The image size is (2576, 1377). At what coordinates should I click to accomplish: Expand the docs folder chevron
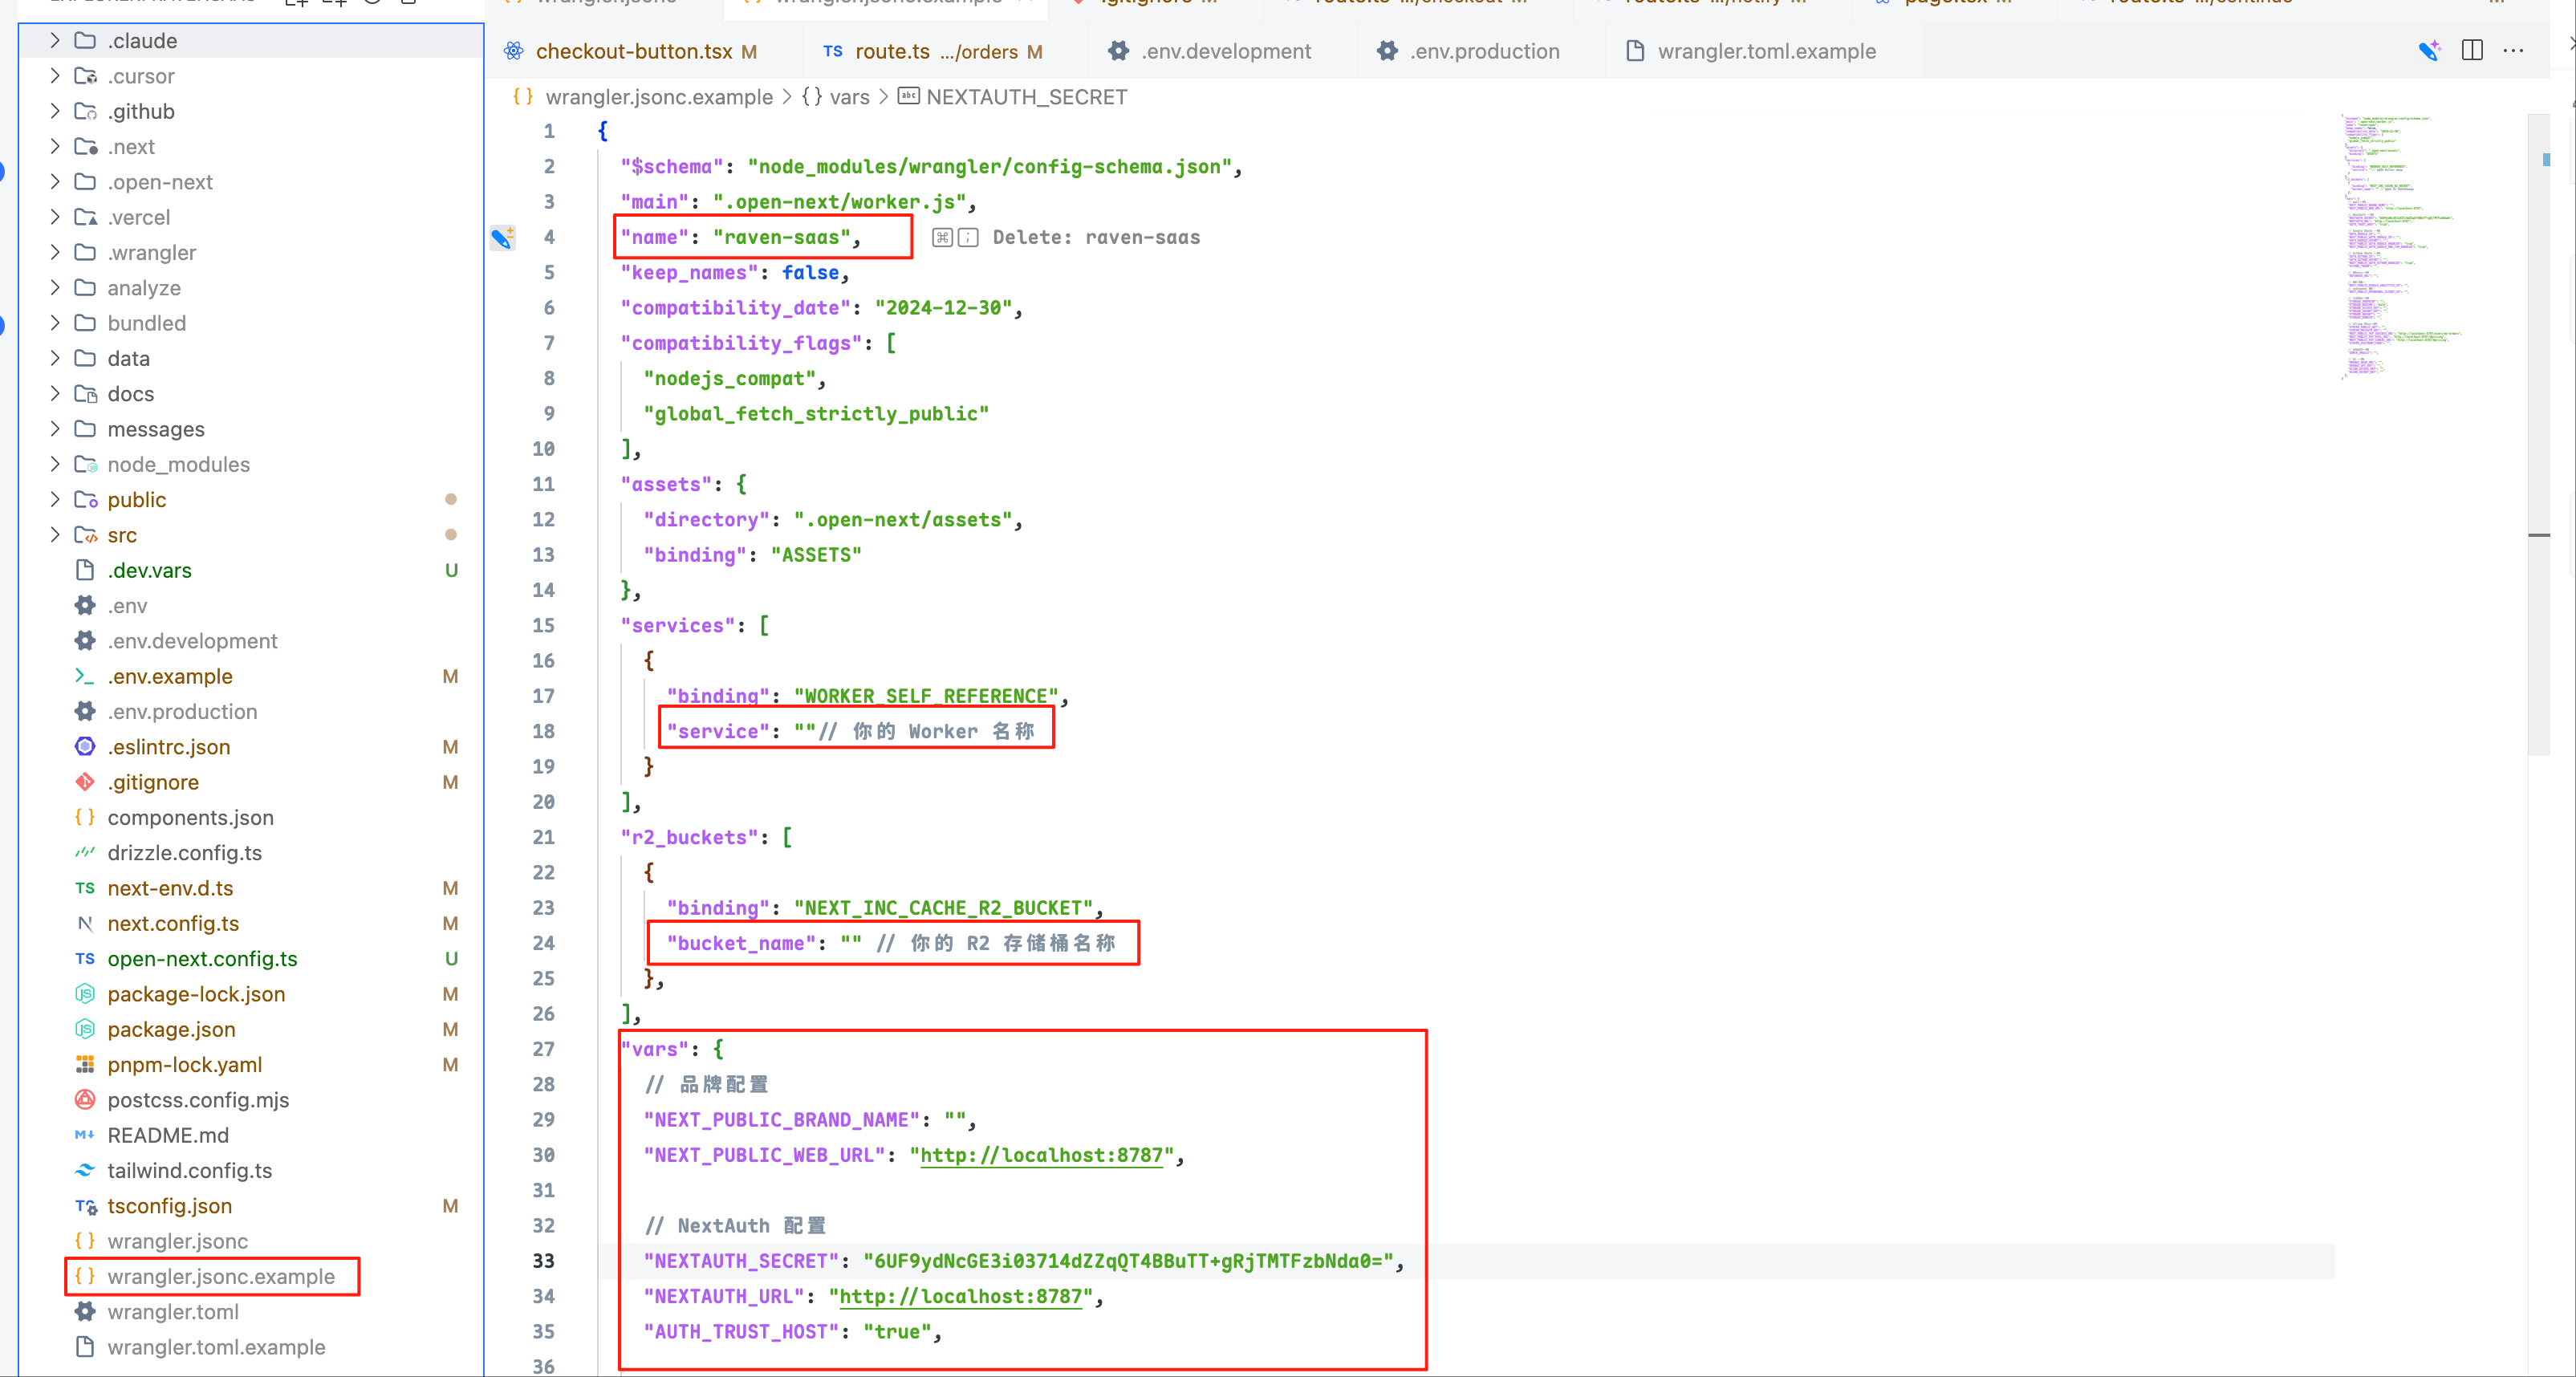click(x=55, y=394)
